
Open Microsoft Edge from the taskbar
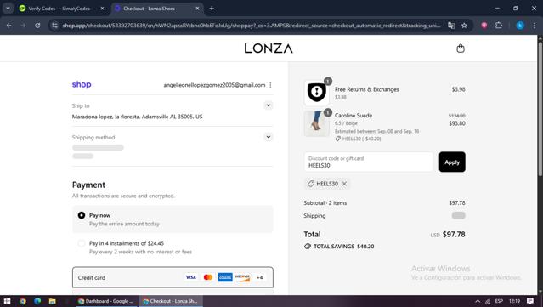click(37, 301)
